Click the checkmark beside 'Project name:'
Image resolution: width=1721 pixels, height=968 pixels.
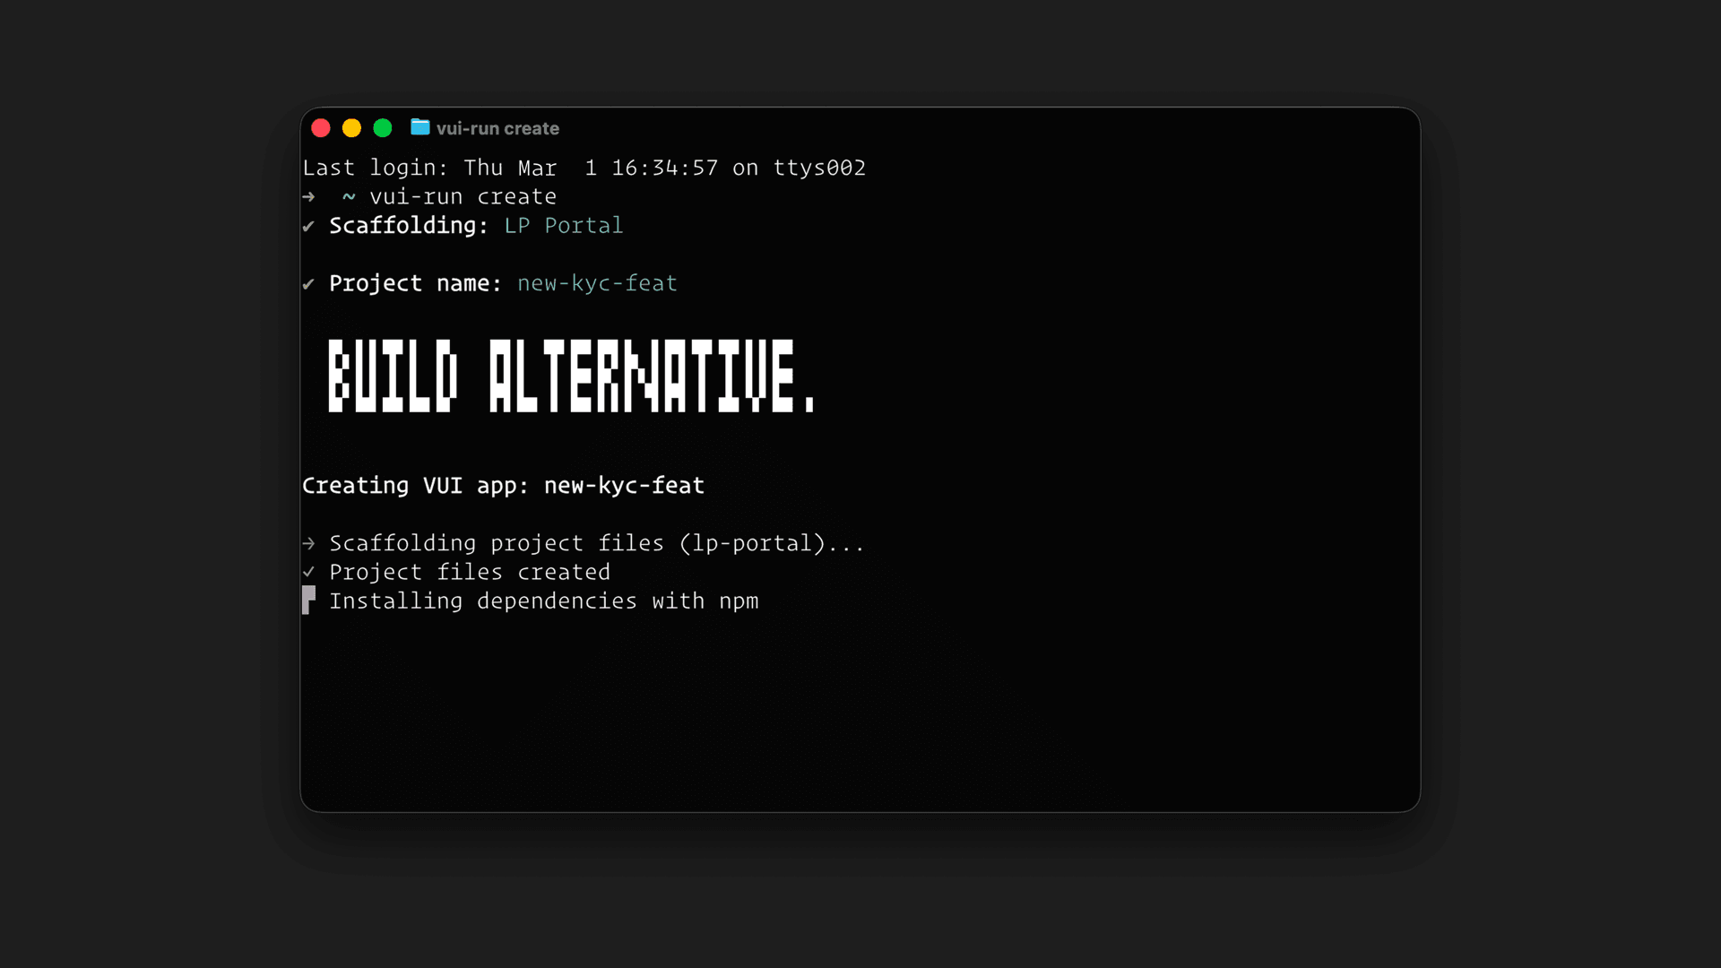point(308,284)
